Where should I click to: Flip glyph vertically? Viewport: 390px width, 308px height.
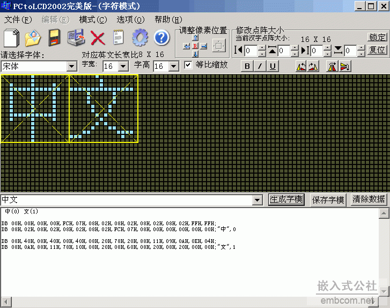(345, 66)
